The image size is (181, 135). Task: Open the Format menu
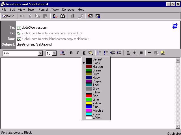coord(43,10)
